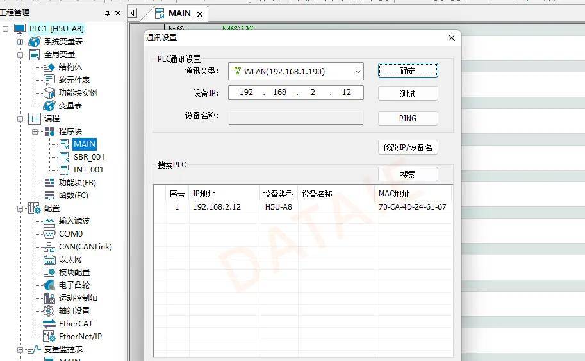
Task: Collapse the 配置 tree node
Action: 21,208
